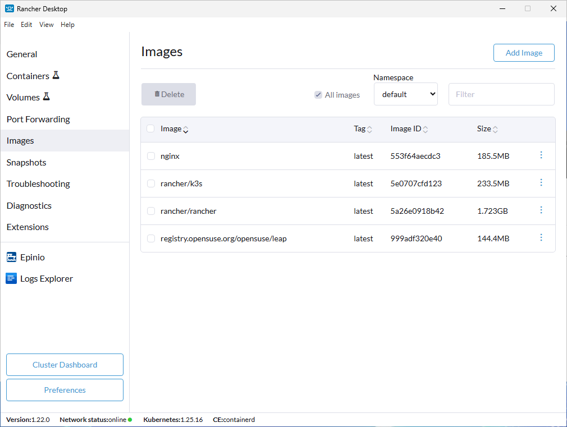The image size is (567, 427).
Task: Go to the Containers section
Action: point(28,76)
